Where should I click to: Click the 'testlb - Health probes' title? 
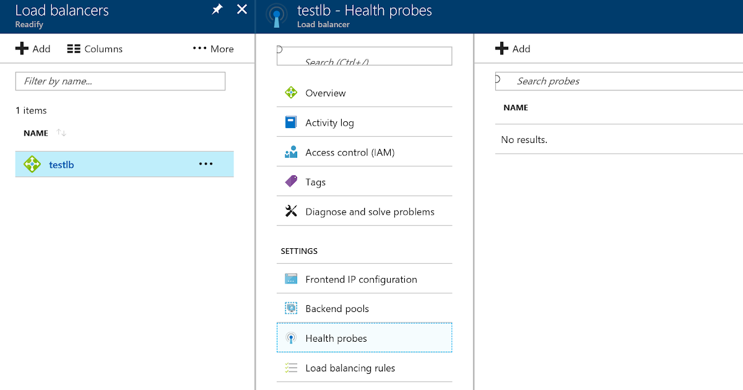click(x=365, y=11)
